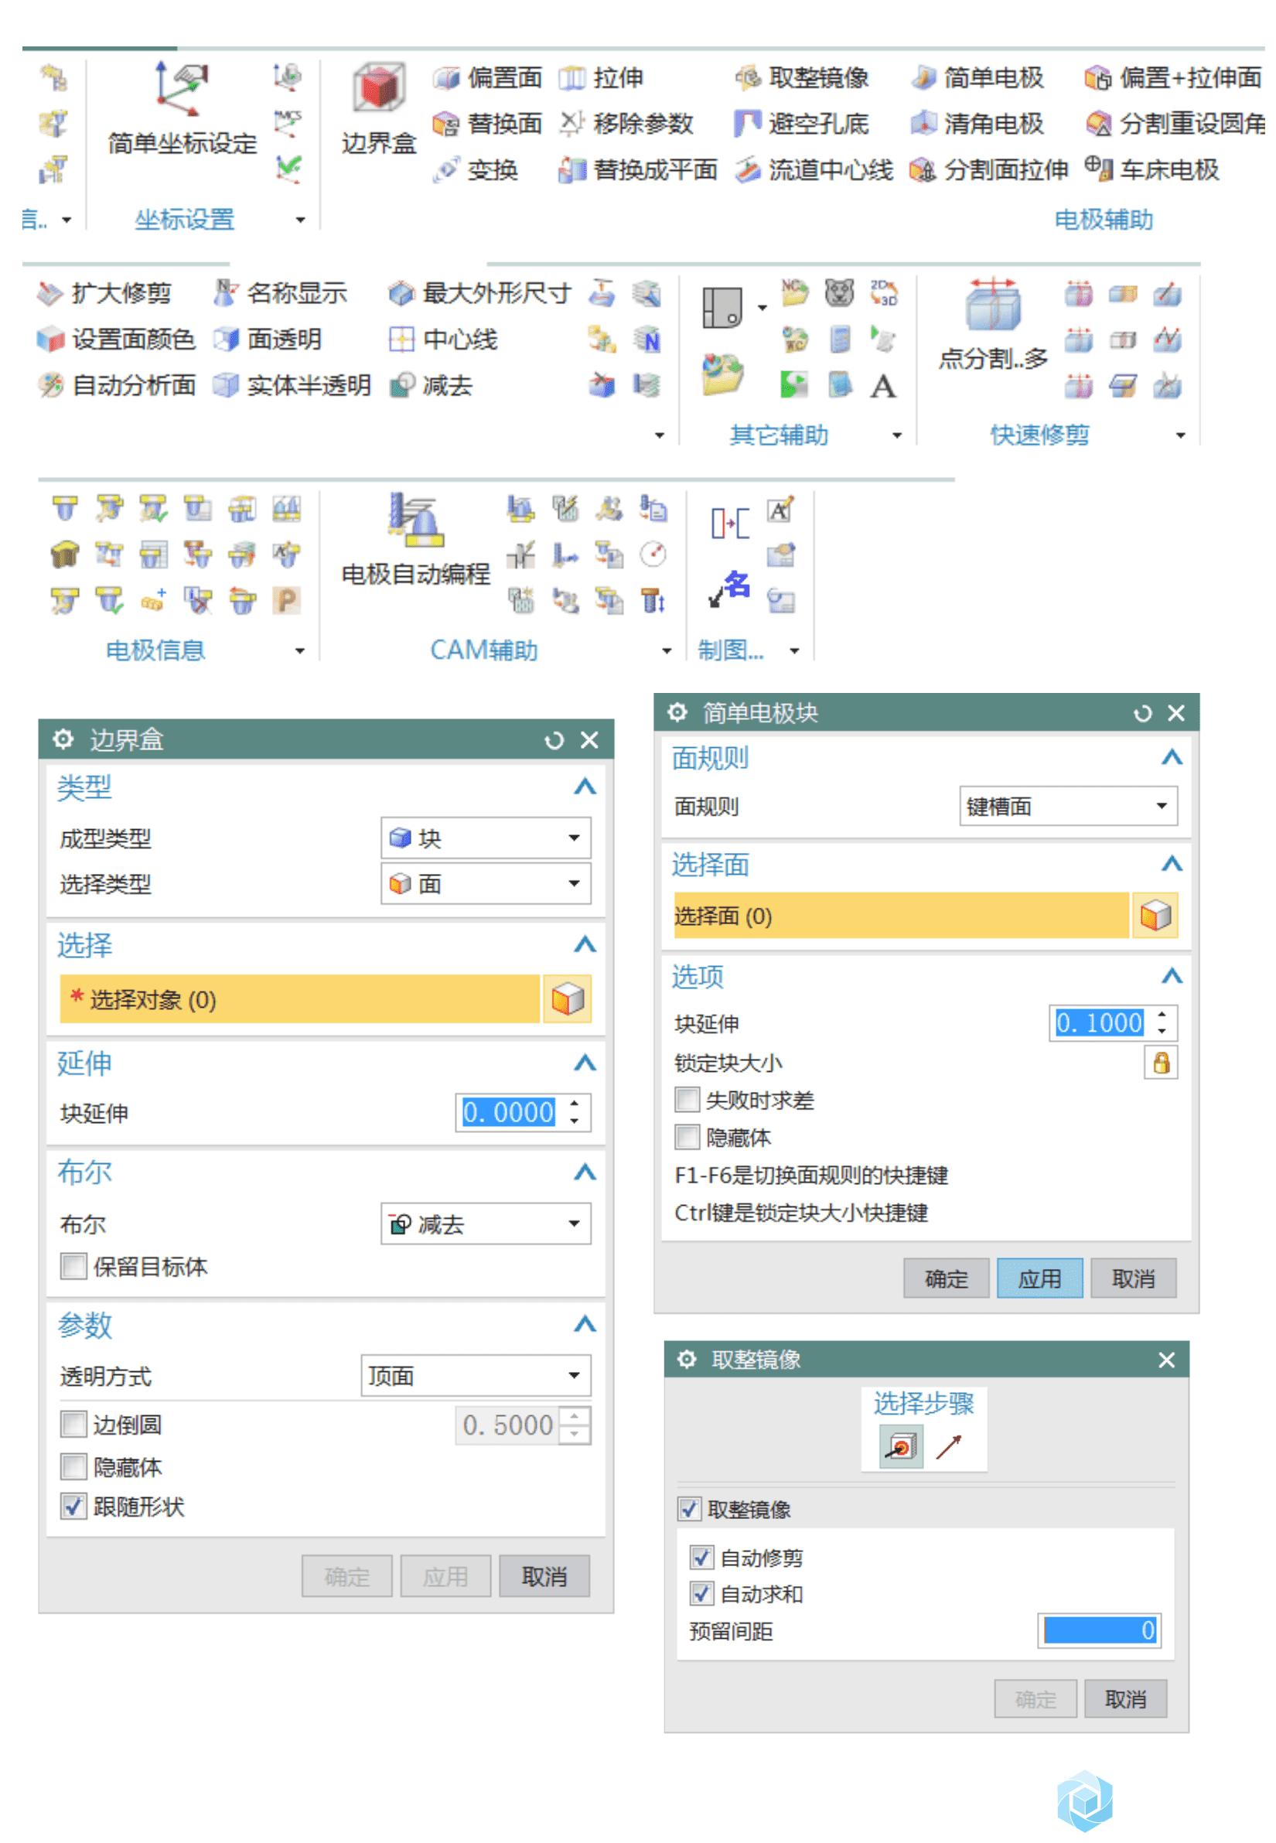Enable the 保留目标体 checkbox
The height and width of the screenshot is (1843, 1276).
click(x=73, y=1267)
